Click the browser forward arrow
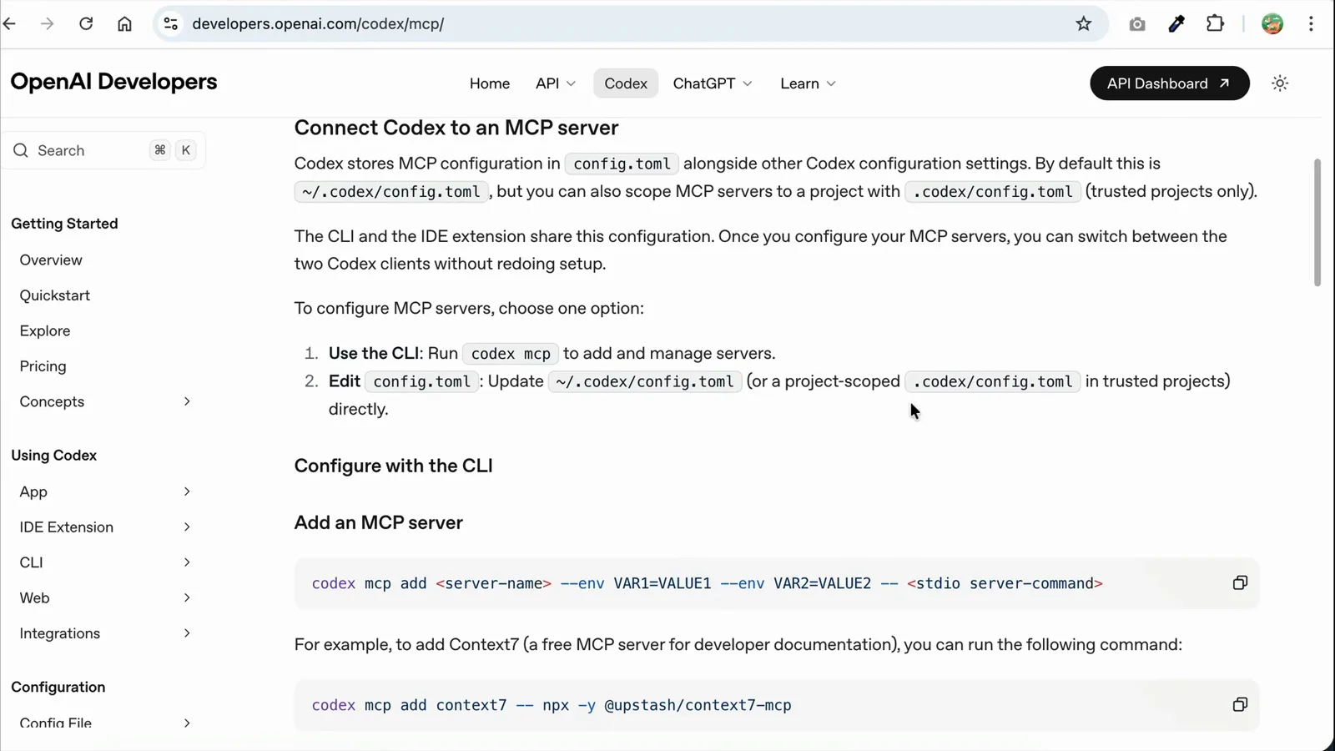 coord(48,23)
